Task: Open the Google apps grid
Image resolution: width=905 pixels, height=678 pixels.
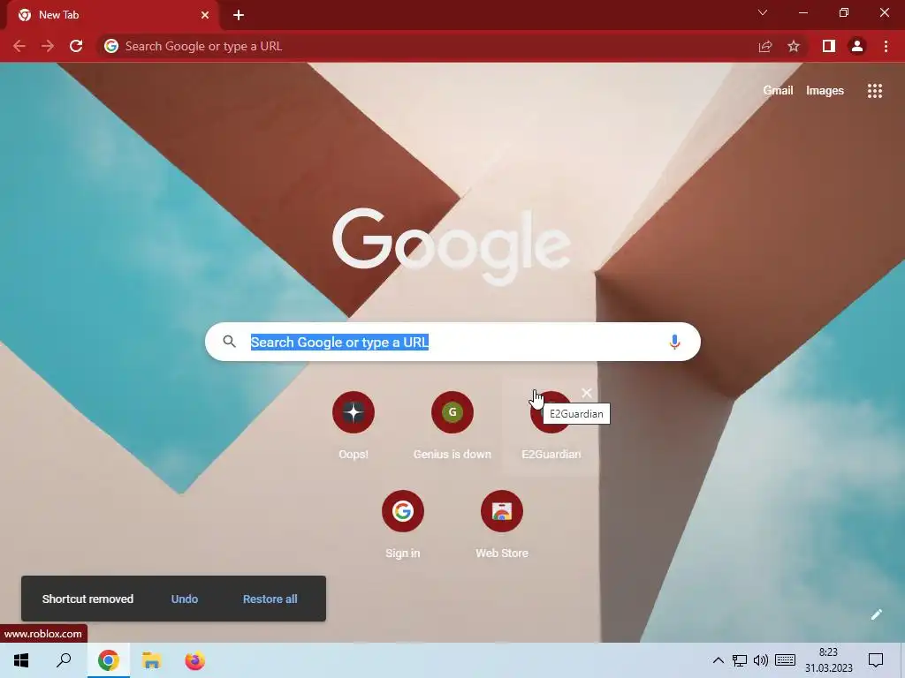Action: pyautogui.click(x=874, y=91)
